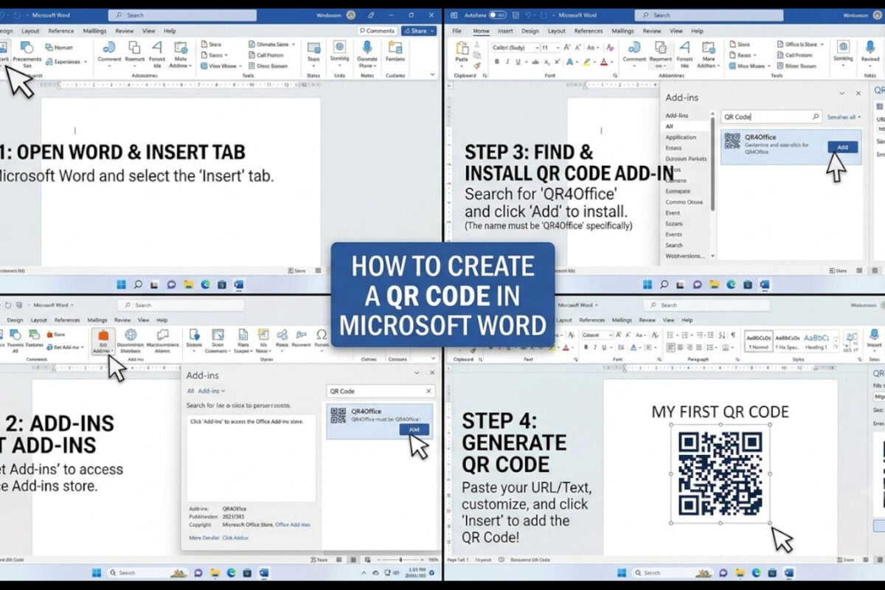Click the Share button in Step 1 window
885x590 pixels.
coord(418,31)
